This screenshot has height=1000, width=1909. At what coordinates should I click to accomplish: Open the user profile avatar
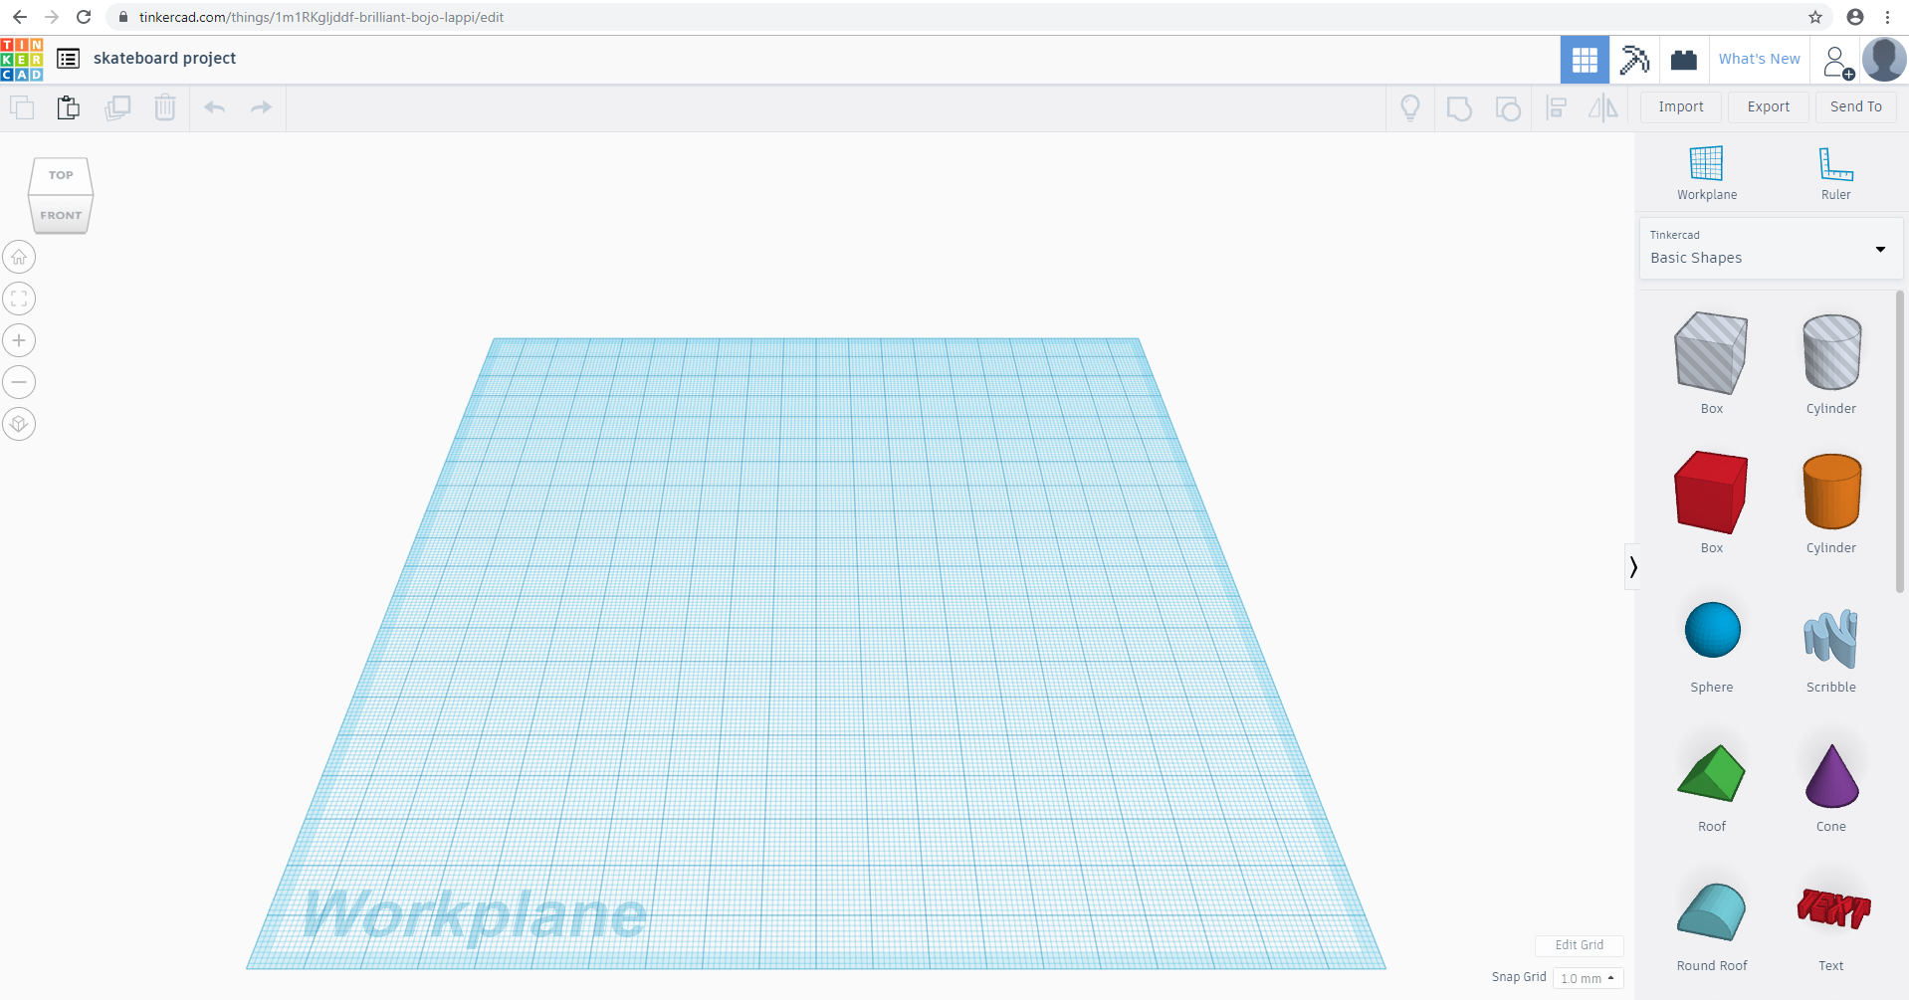click(1884, 60)
